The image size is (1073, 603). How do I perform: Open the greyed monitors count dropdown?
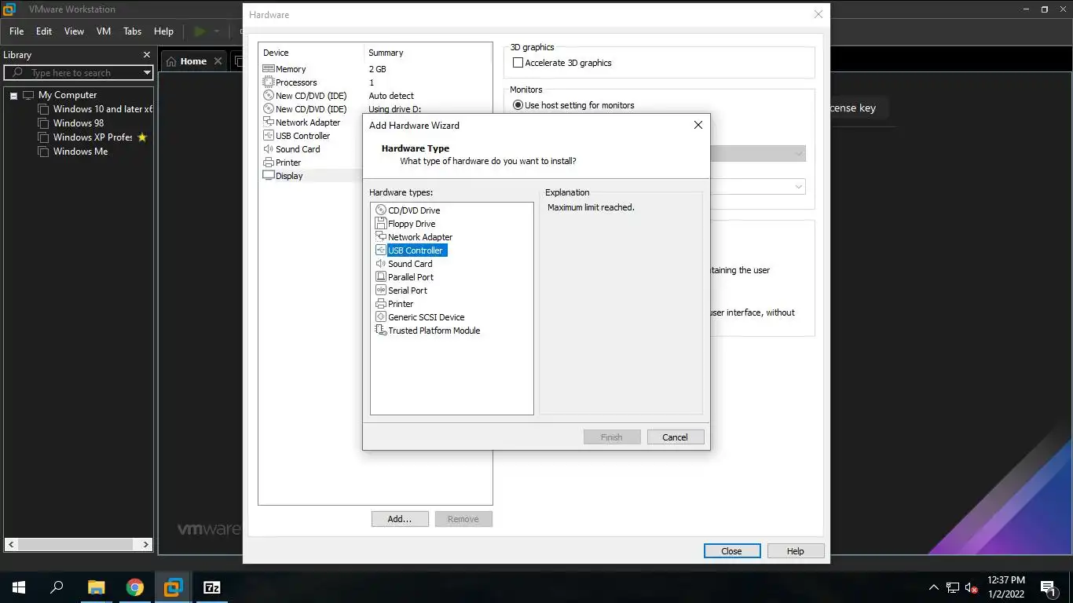click(x=799, y=154)
